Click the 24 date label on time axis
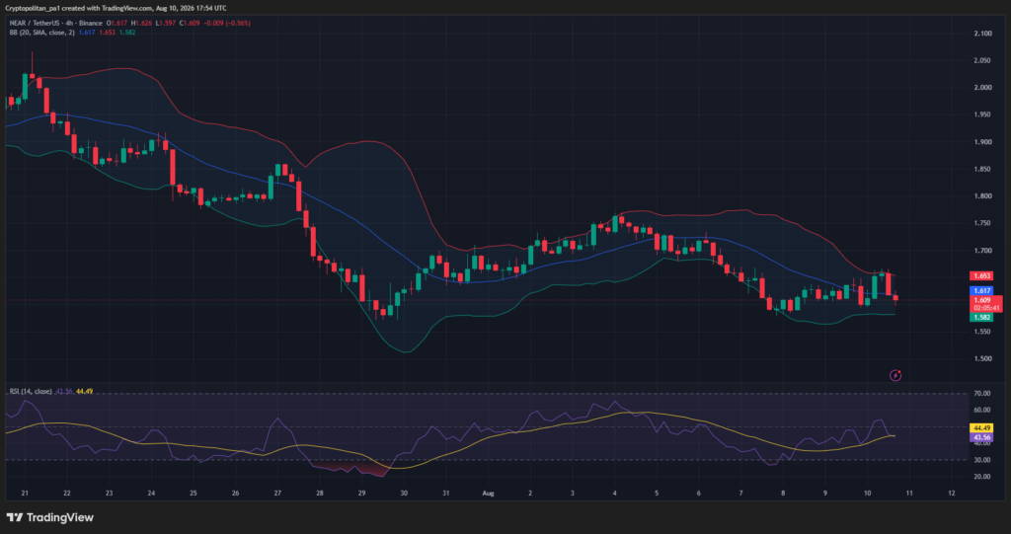Viewport: 1011px width, 534px height. [x=151, y=494]
